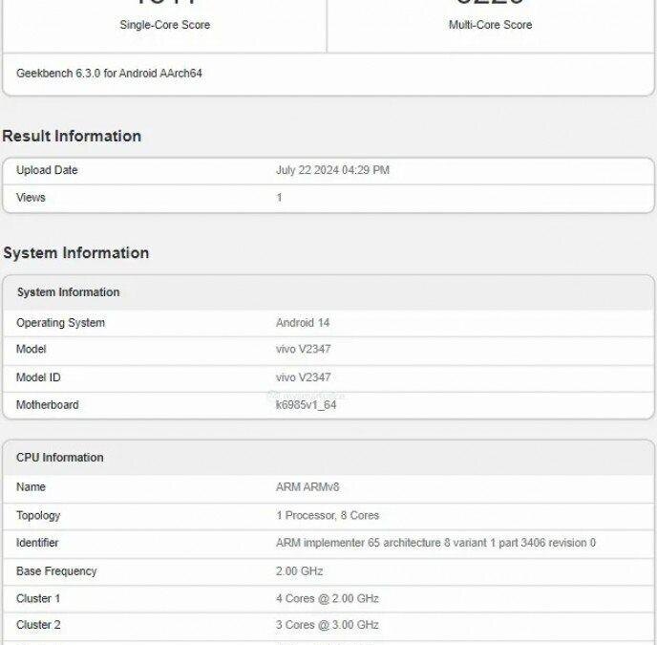Select the Android 14 value

[x=303, y=323]
